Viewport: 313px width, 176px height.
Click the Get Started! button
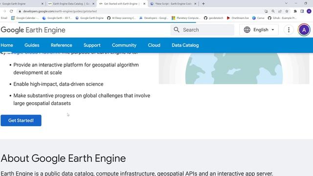click(x=21, y=120)
